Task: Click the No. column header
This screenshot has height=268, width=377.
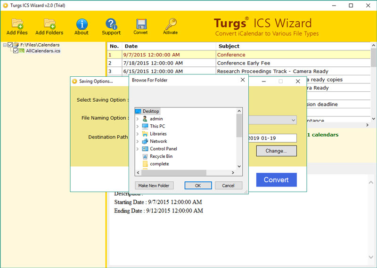Action: tap(115, 46)
